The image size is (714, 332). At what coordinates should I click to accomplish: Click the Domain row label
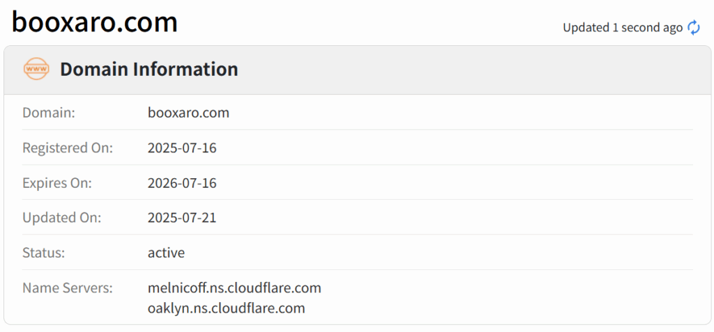coord(49,113)
